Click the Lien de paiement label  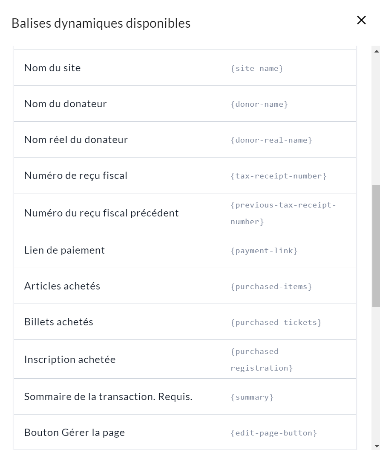point(64,250)
